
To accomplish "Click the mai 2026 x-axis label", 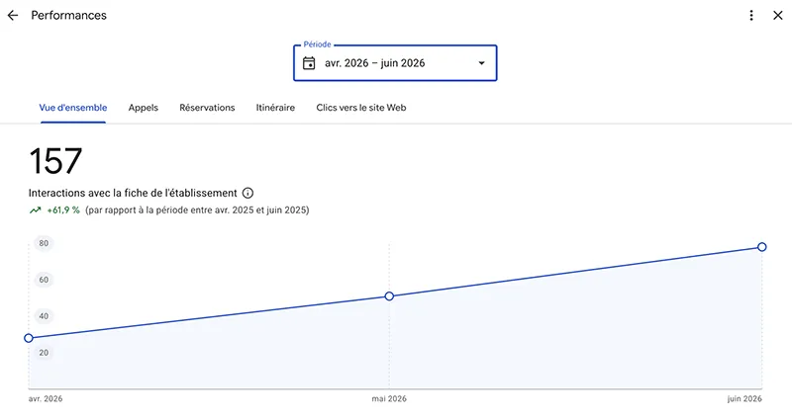I will point(389,399).
